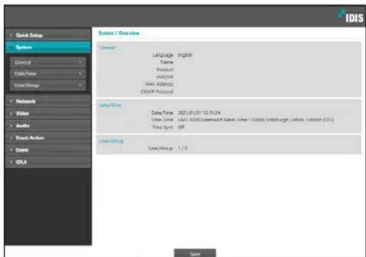Screen dimensions: 366x257
Task: Expand the Video menu
Action: coord(48,113)
